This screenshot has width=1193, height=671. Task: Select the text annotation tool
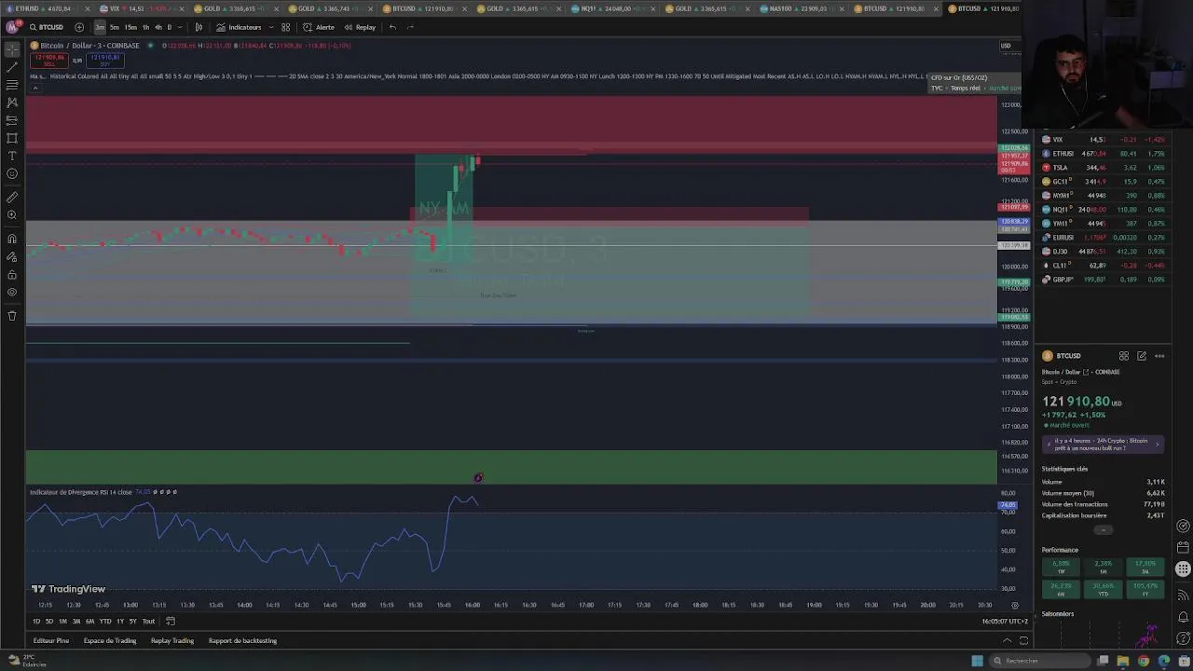pyautogui.click(x=12, y=156)
